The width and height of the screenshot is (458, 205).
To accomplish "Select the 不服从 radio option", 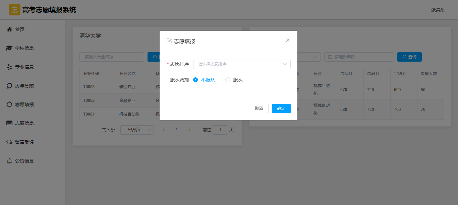I will point(195,80).
